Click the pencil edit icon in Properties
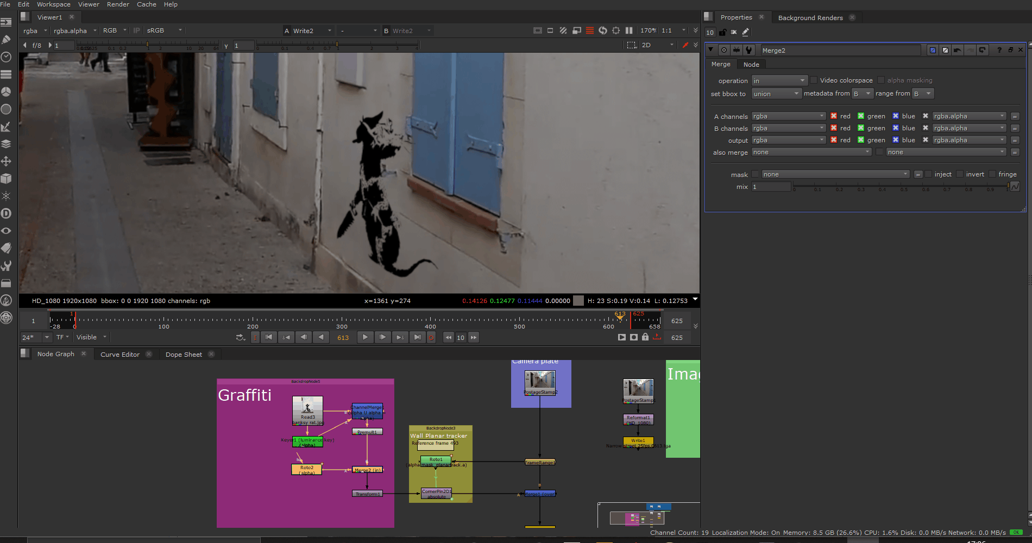 tap(746, 32)
